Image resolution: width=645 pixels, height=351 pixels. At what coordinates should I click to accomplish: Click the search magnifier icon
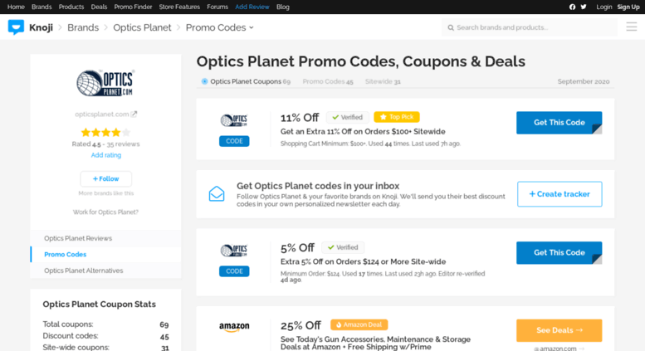[x=451, y=27]
